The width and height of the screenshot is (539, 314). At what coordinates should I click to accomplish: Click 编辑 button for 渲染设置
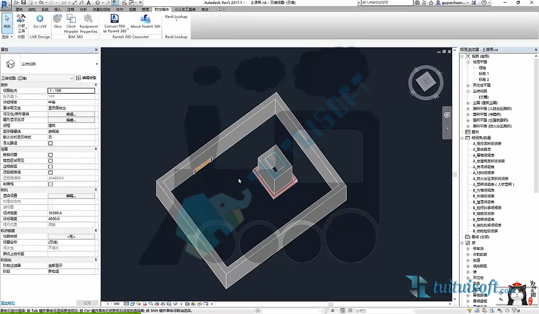pyautogui.click(x=71, y=196)
